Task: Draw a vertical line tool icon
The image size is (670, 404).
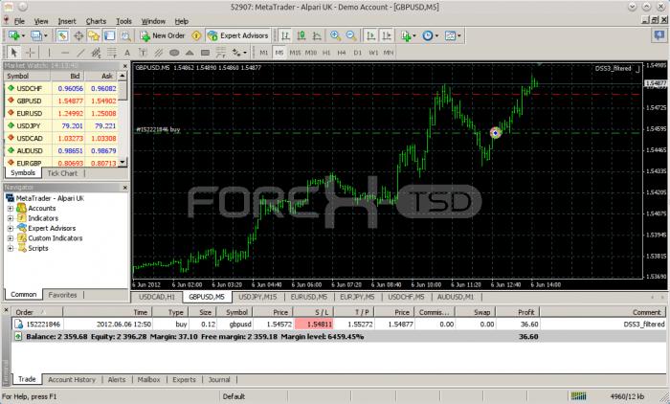Action: [x=50, y=53]
